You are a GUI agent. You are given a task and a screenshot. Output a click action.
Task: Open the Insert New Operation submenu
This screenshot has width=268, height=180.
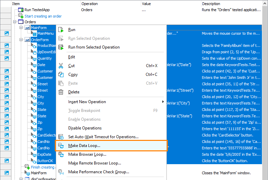point(87,102)
